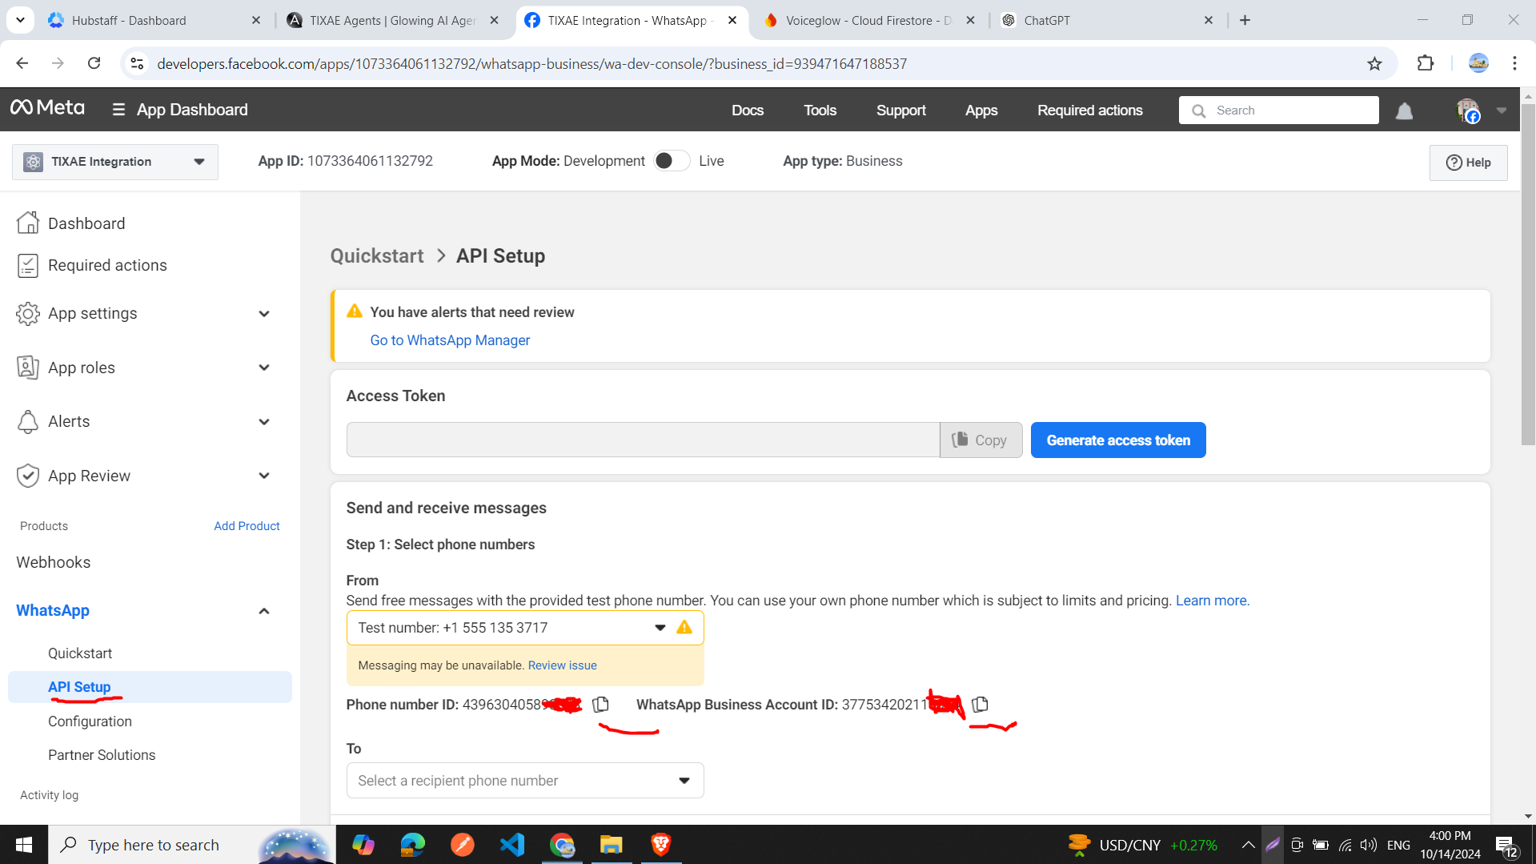1536x864 pixels.
Task: Click the Search field in the top bar
Action: pyautogui.click(x=1281, y=110)
